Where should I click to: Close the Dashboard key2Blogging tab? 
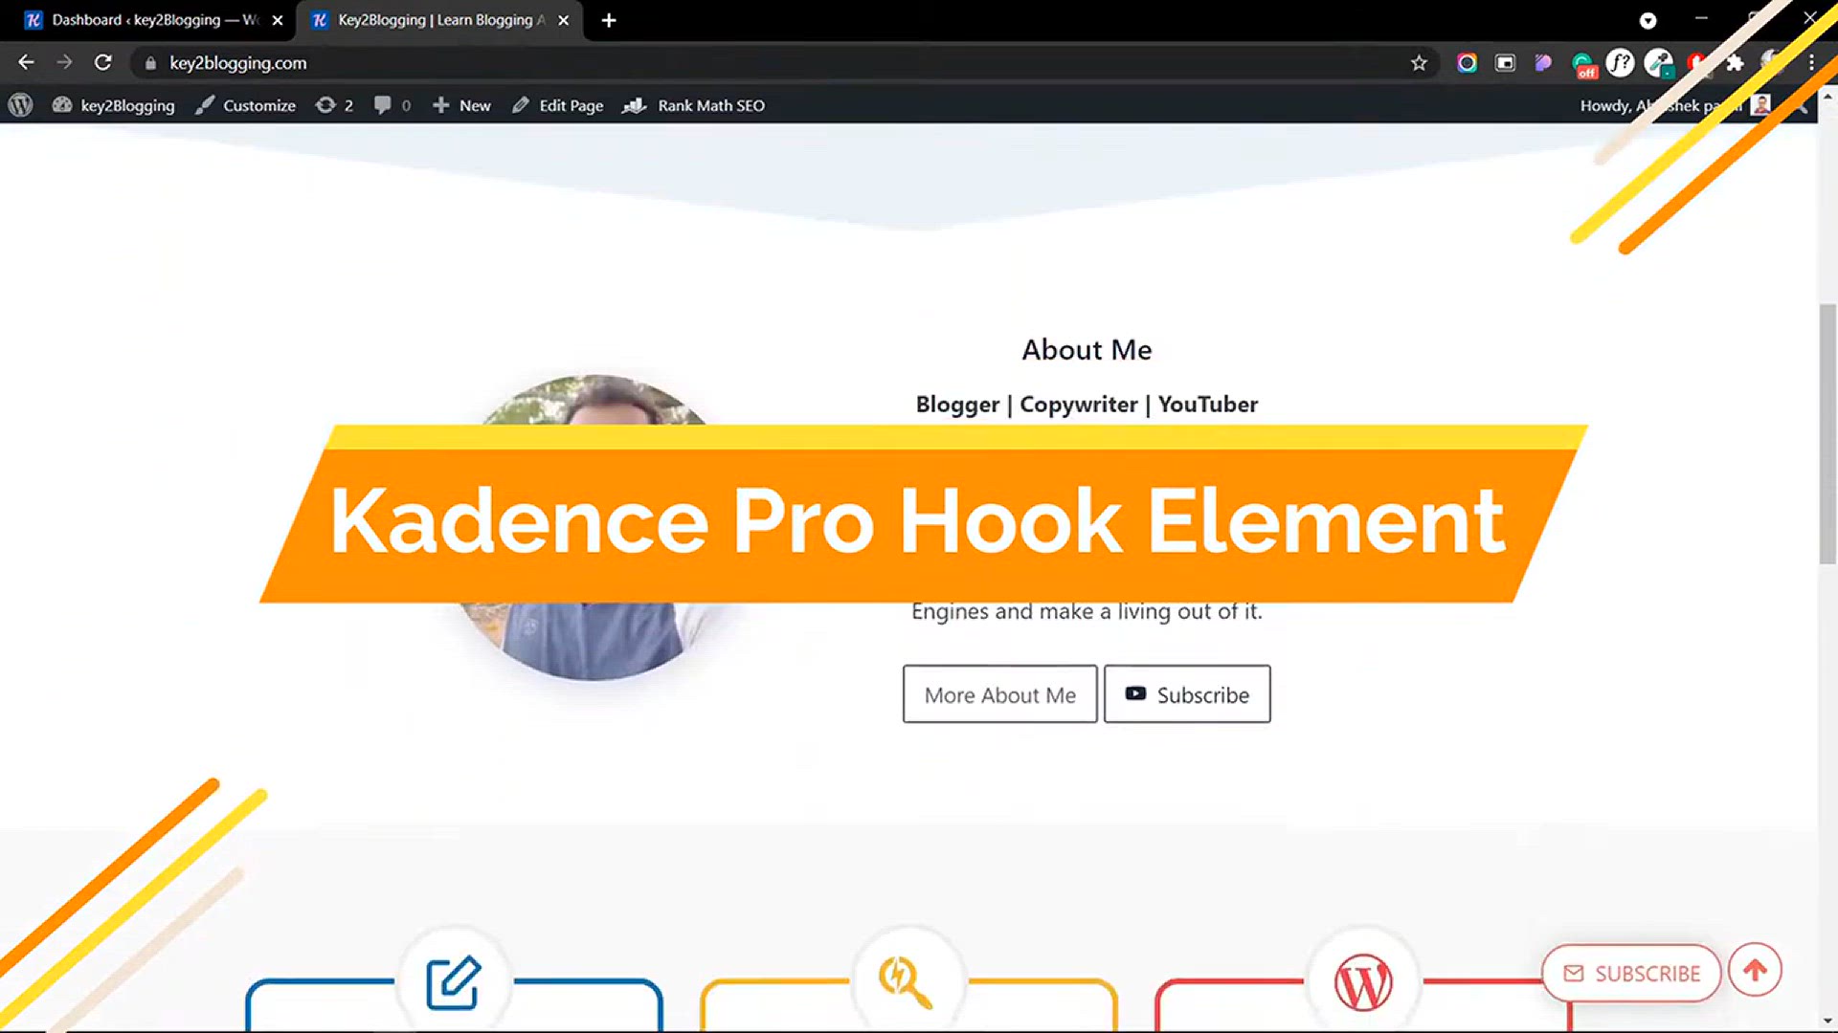(278, 20)
